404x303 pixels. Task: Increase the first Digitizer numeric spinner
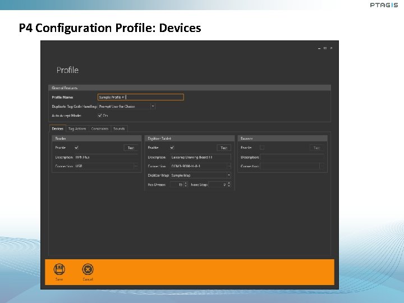186,183
